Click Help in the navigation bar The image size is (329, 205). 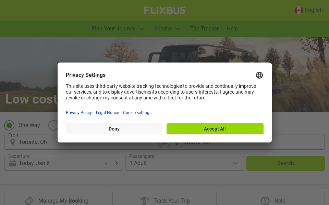[232, 29]
